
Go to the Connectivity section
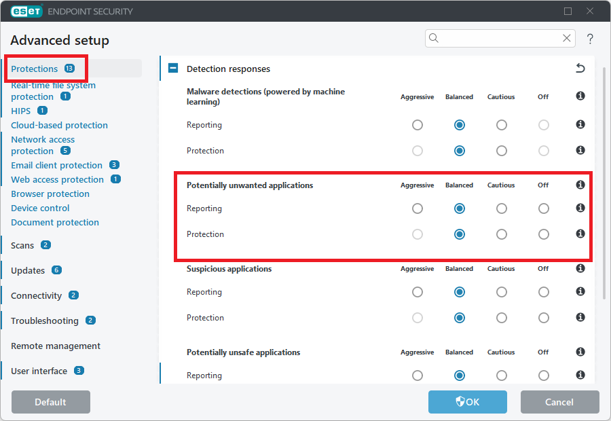point(36,295)
